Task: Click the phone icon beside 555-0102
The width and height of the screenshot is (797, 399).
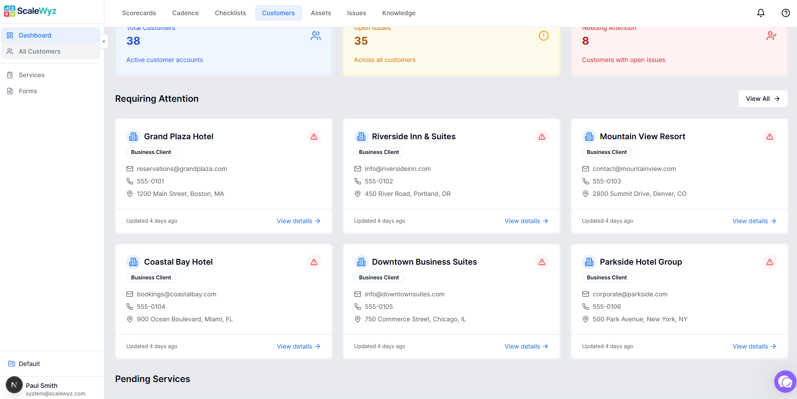Action: (358, 181)
